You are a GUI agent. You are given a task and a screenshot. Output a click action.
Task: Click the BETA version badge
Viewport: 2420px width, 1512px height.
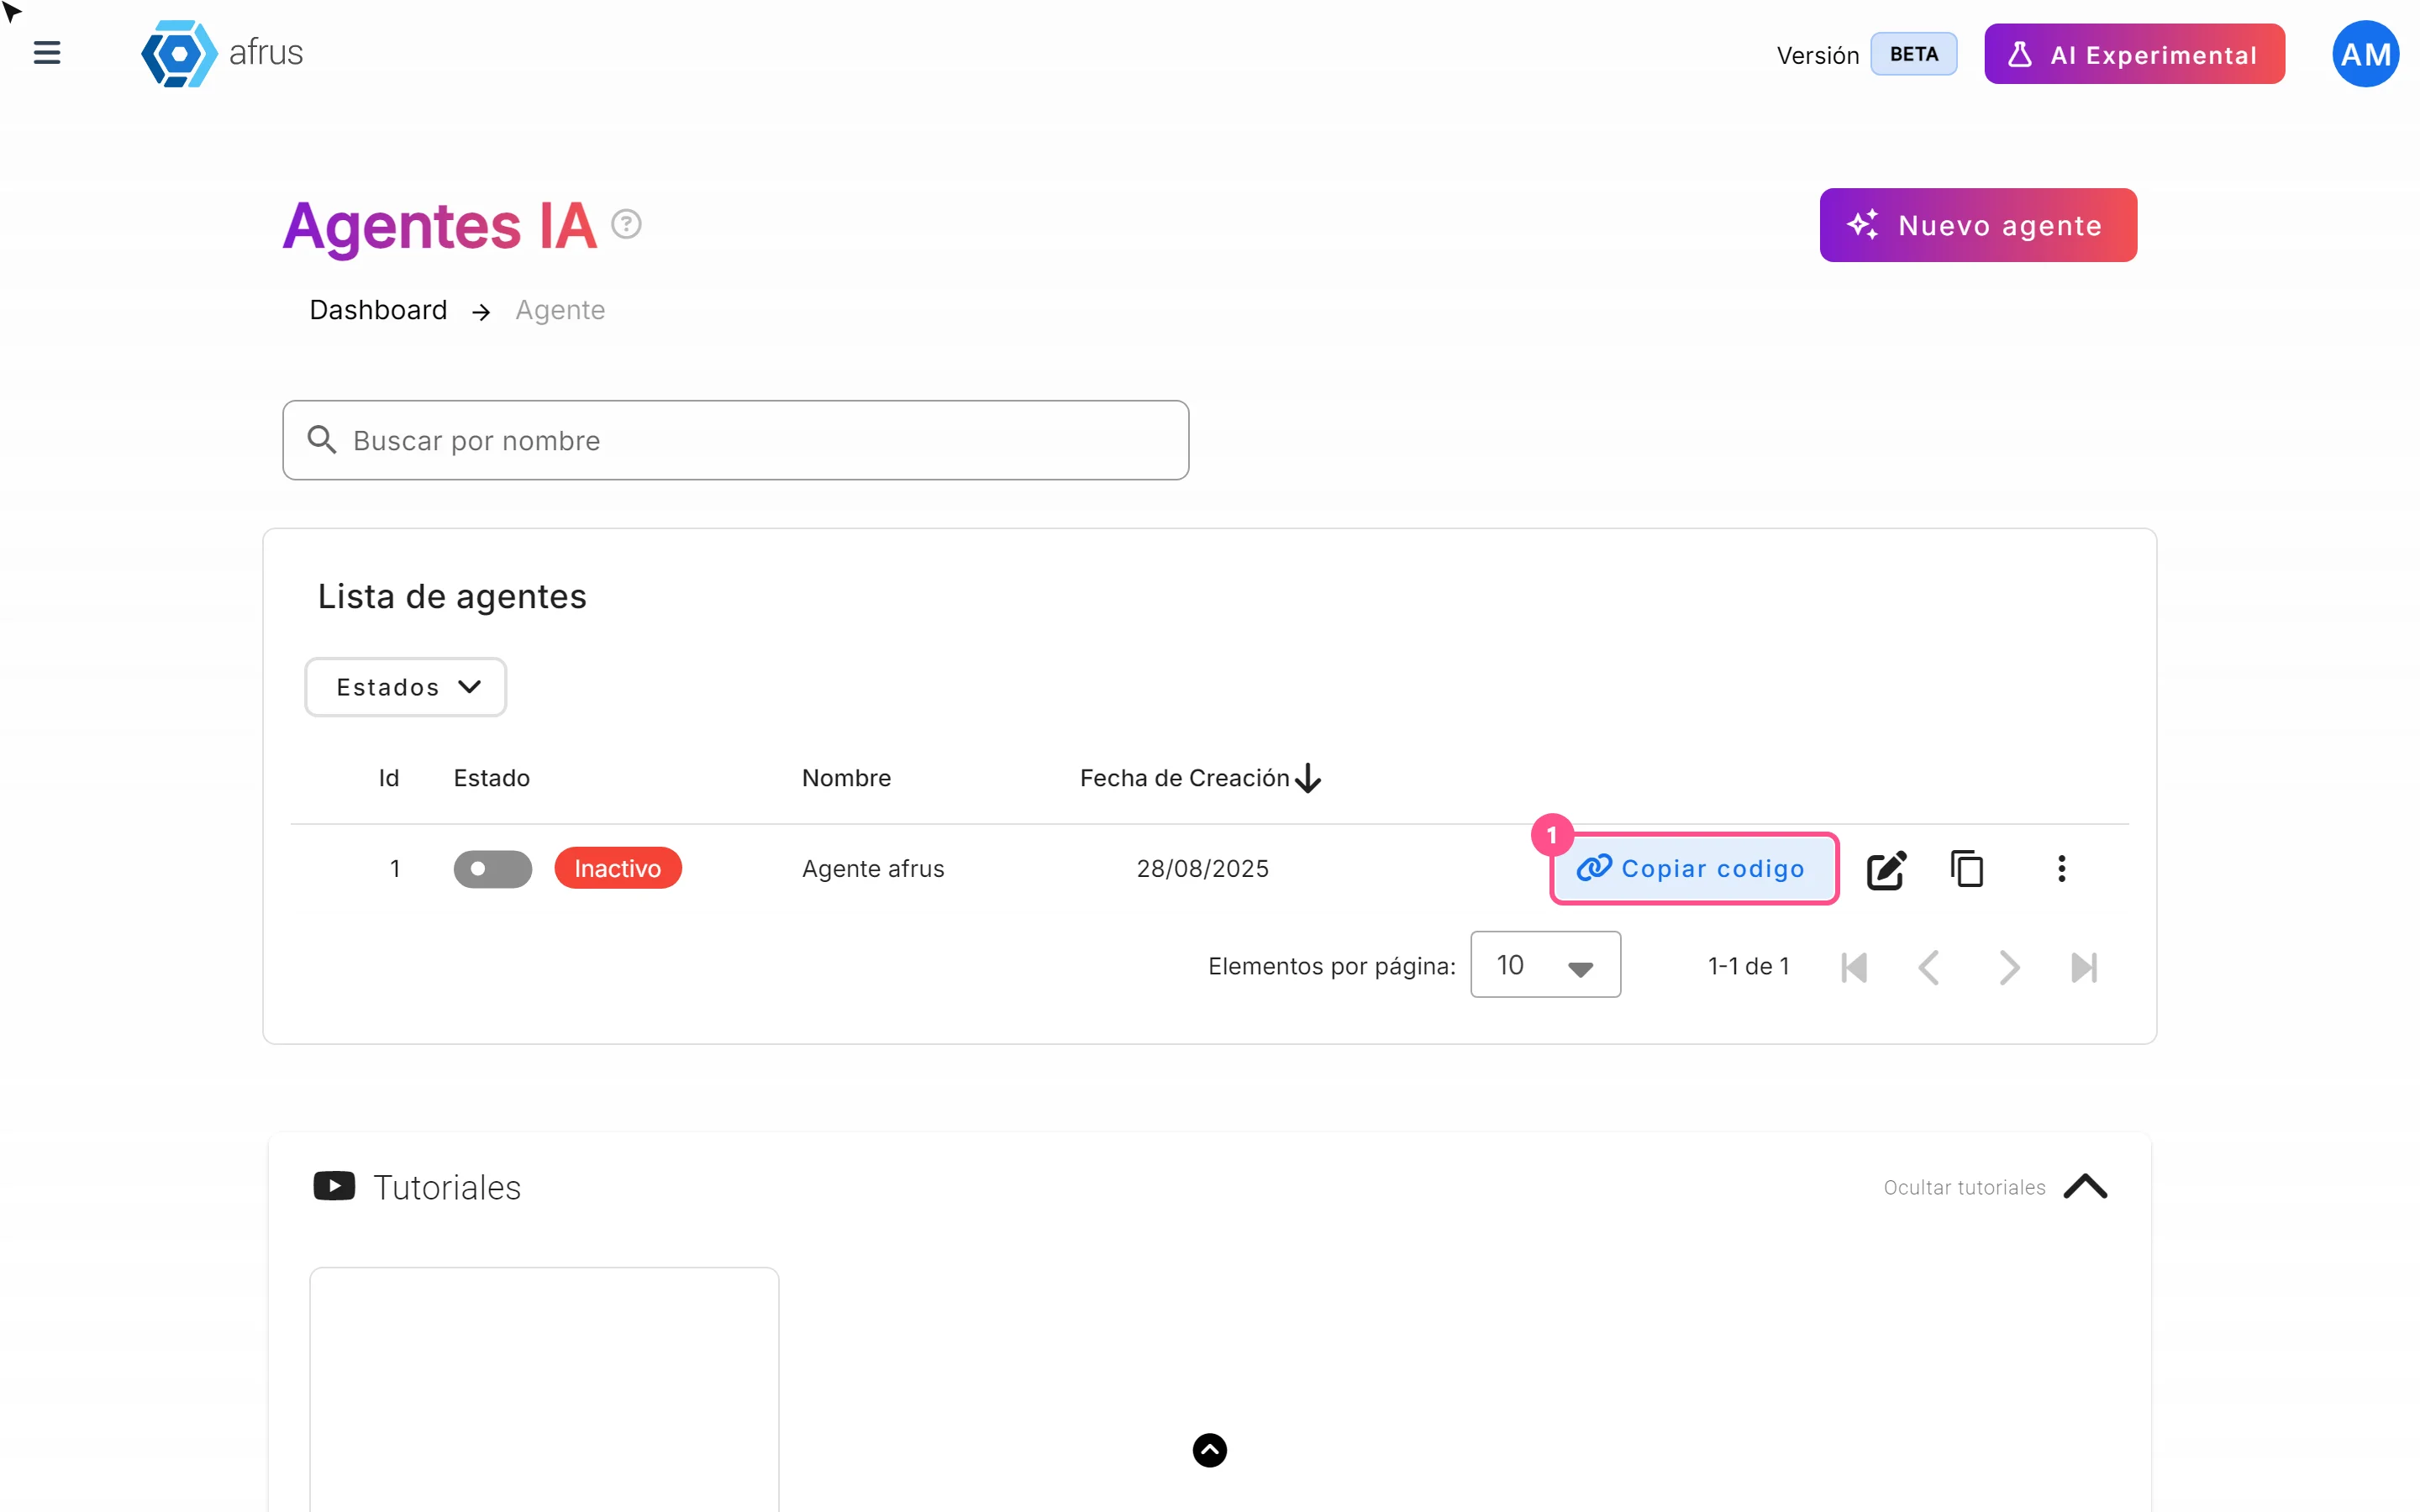click(x=1913, y=54)
